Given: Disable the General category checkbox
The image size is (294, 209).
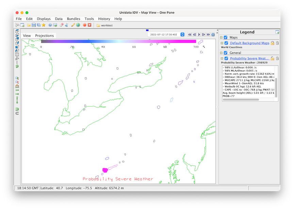Looking at the screenshot, I should pos(225,53).
